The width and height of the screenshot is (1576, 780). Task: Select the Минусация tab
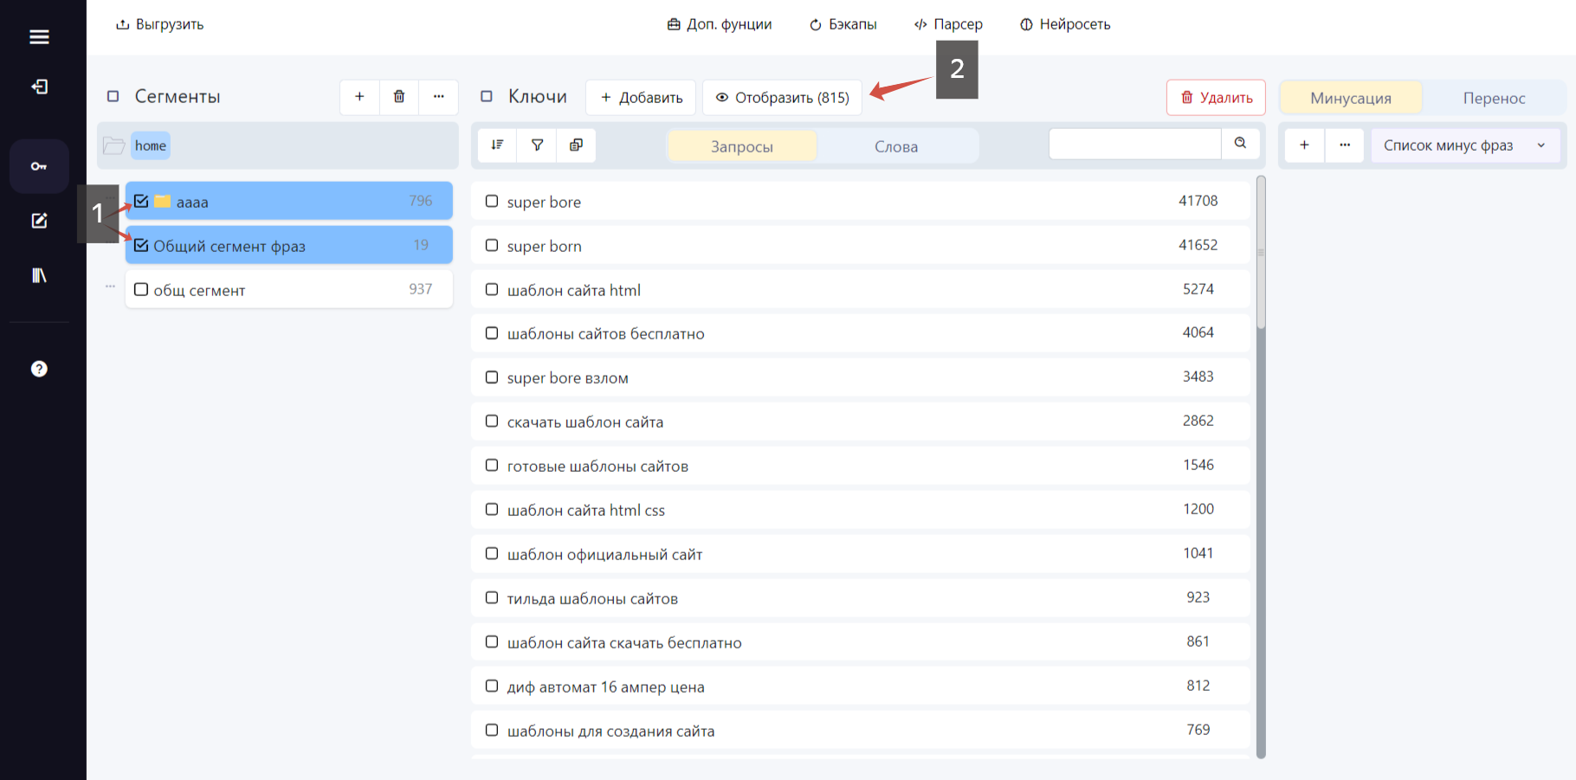[x=1351, y=98]
